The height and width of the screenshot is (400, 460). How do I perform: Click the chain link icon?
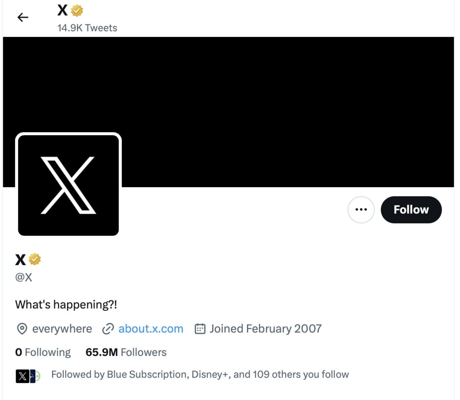pyautogui.click(x=108, y=329)
